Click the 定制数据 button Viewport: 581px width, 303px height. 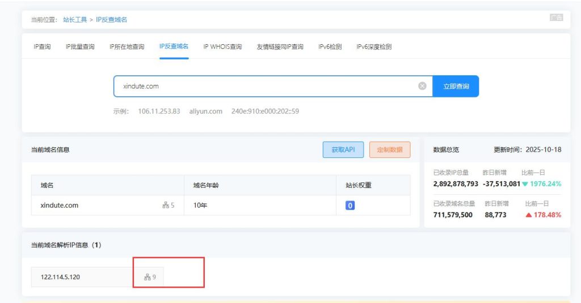coord(390,150)
